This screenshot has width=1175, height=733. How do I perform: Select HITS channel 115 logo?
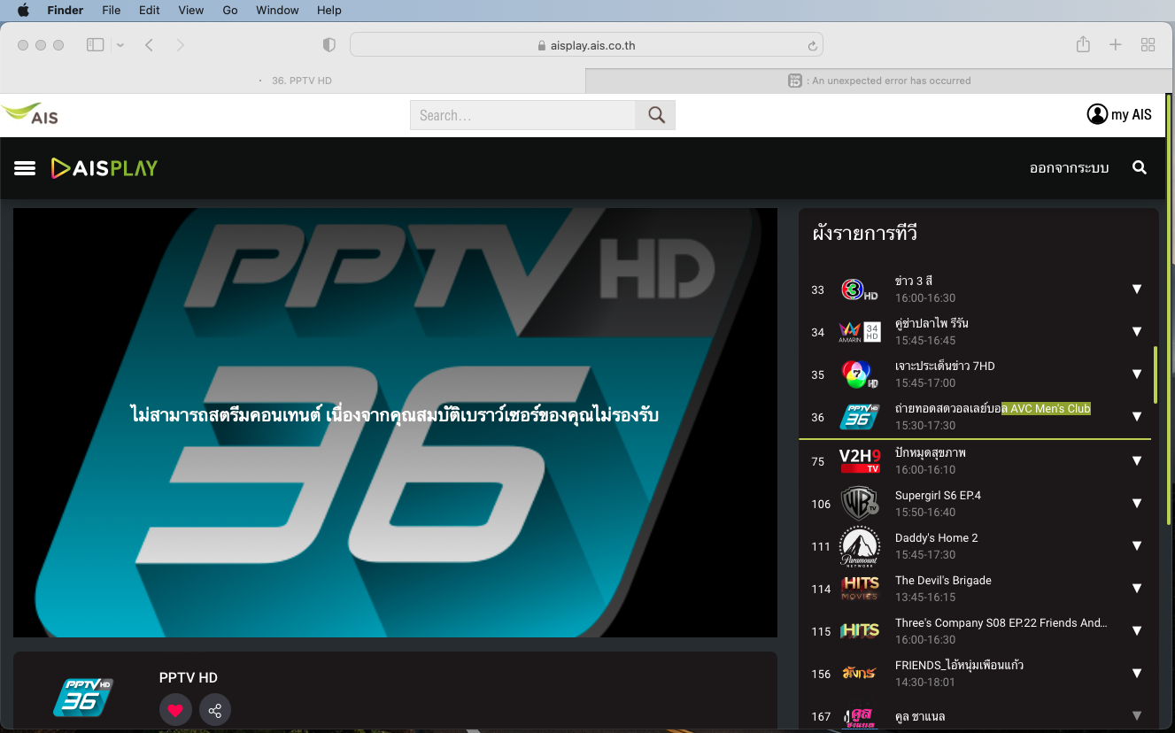859,631
